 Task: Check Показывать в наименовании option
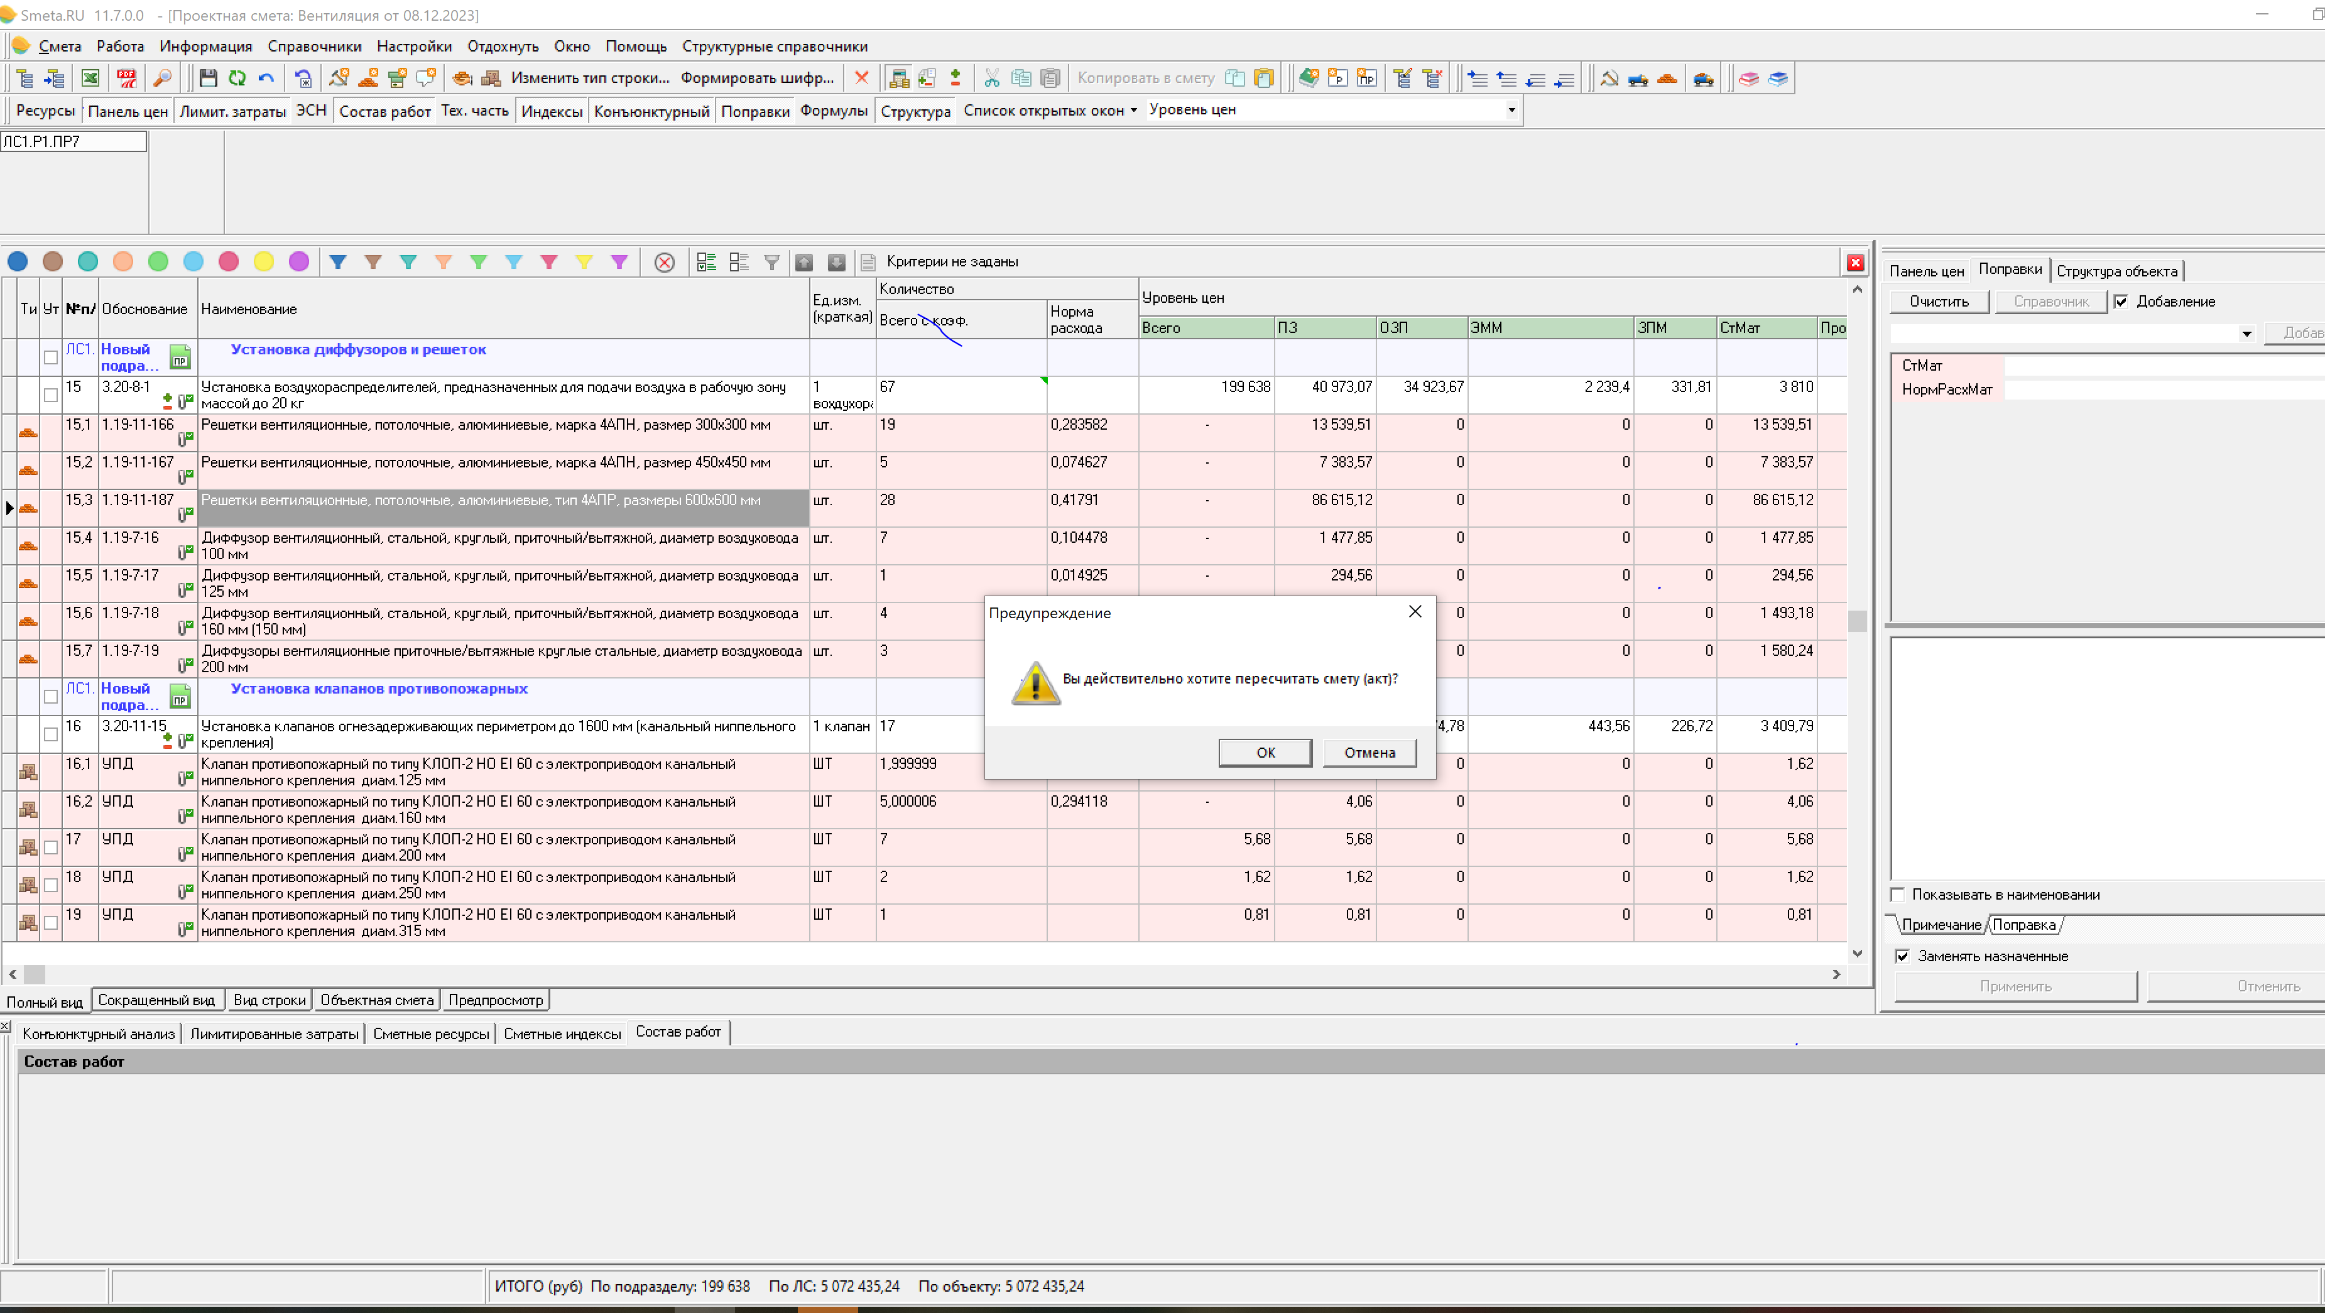pos(1898,894)
